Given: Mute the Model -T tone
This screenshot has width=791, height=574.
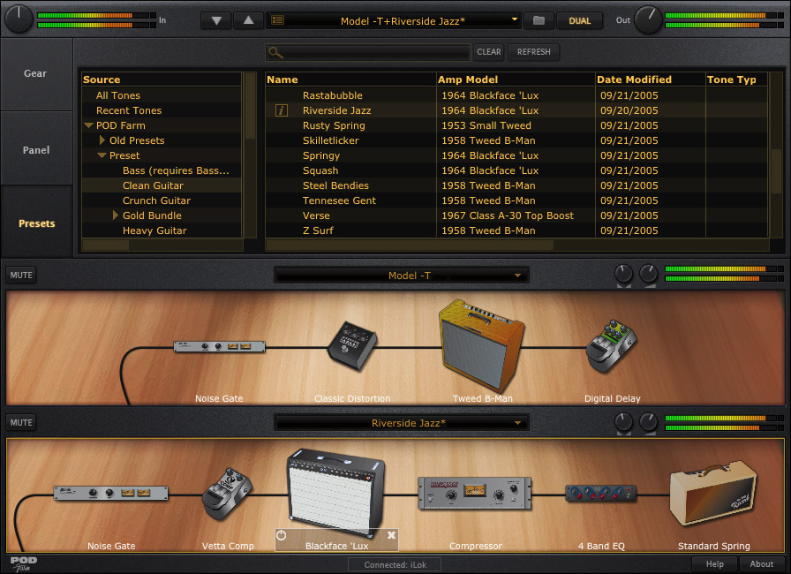Looking at the screenshot, I should pyautogui.click(x=21, y=275).
